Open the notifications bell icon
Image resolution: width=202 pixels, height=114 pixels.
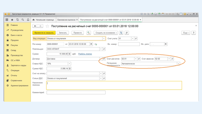(28, 20)
